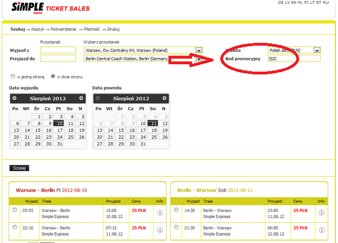
Task: Click the 'Data wyjazdu' label
Action: tap(24, 88)
